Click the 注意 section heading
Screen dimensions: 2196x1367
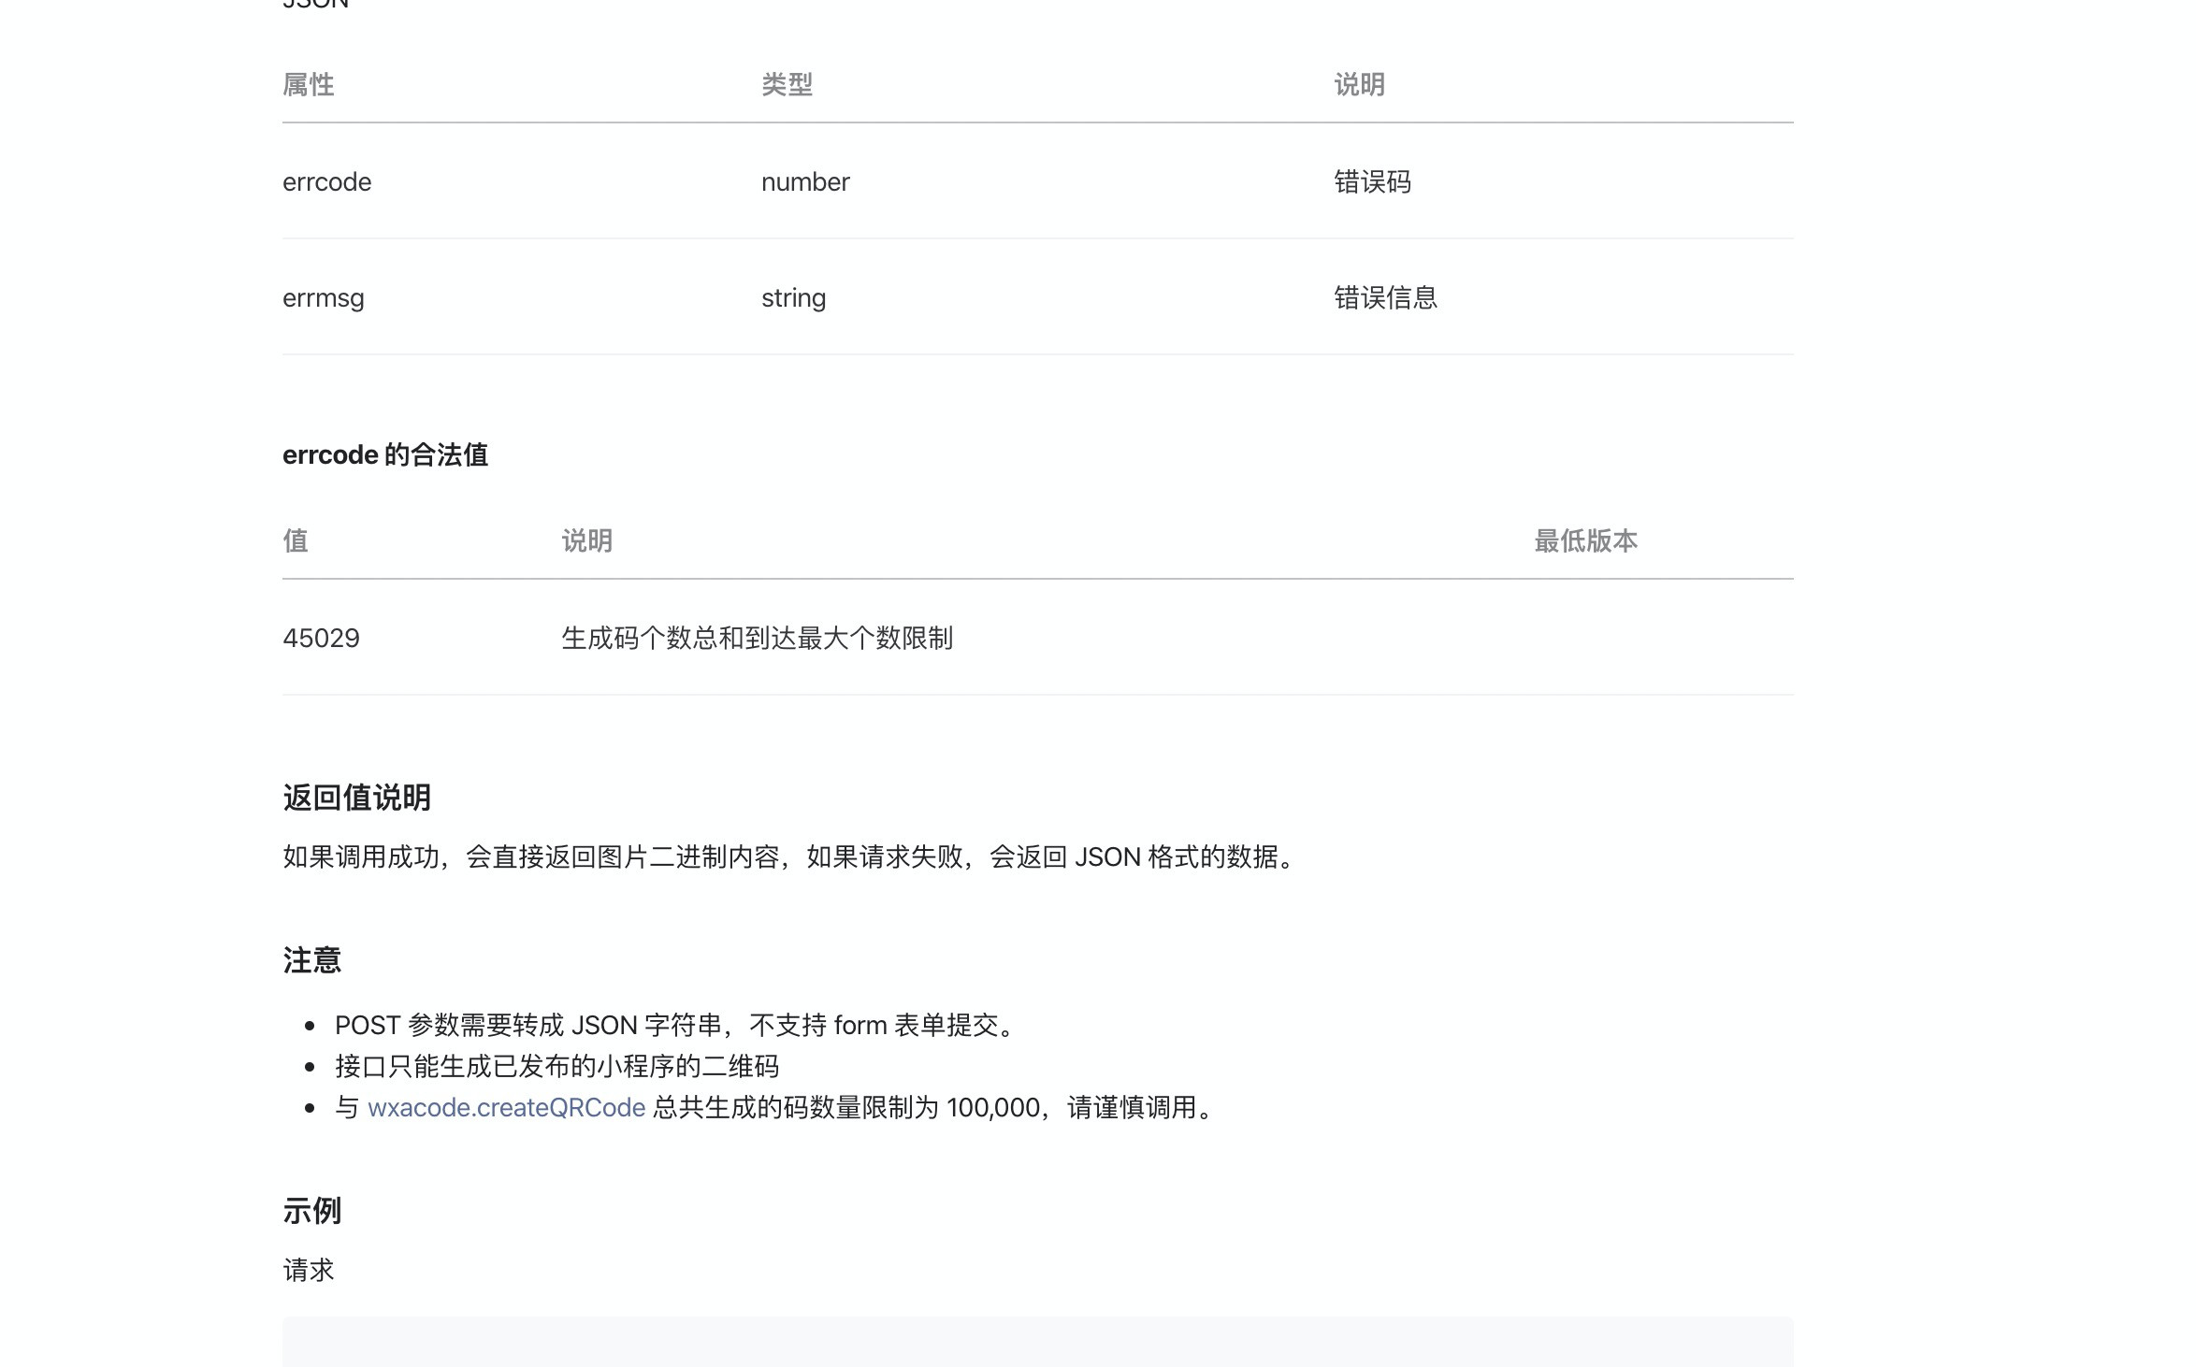click(x=311, y=960)
